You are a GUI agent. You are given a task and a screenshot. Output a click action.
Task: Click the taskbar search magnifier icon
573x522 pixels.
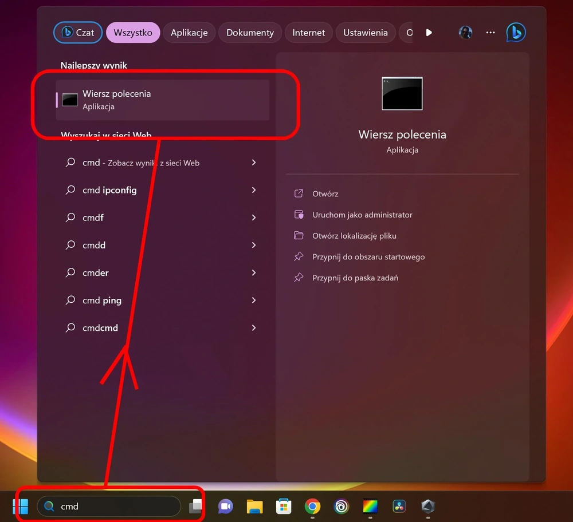pyautogui.click(x=49, y=507)
